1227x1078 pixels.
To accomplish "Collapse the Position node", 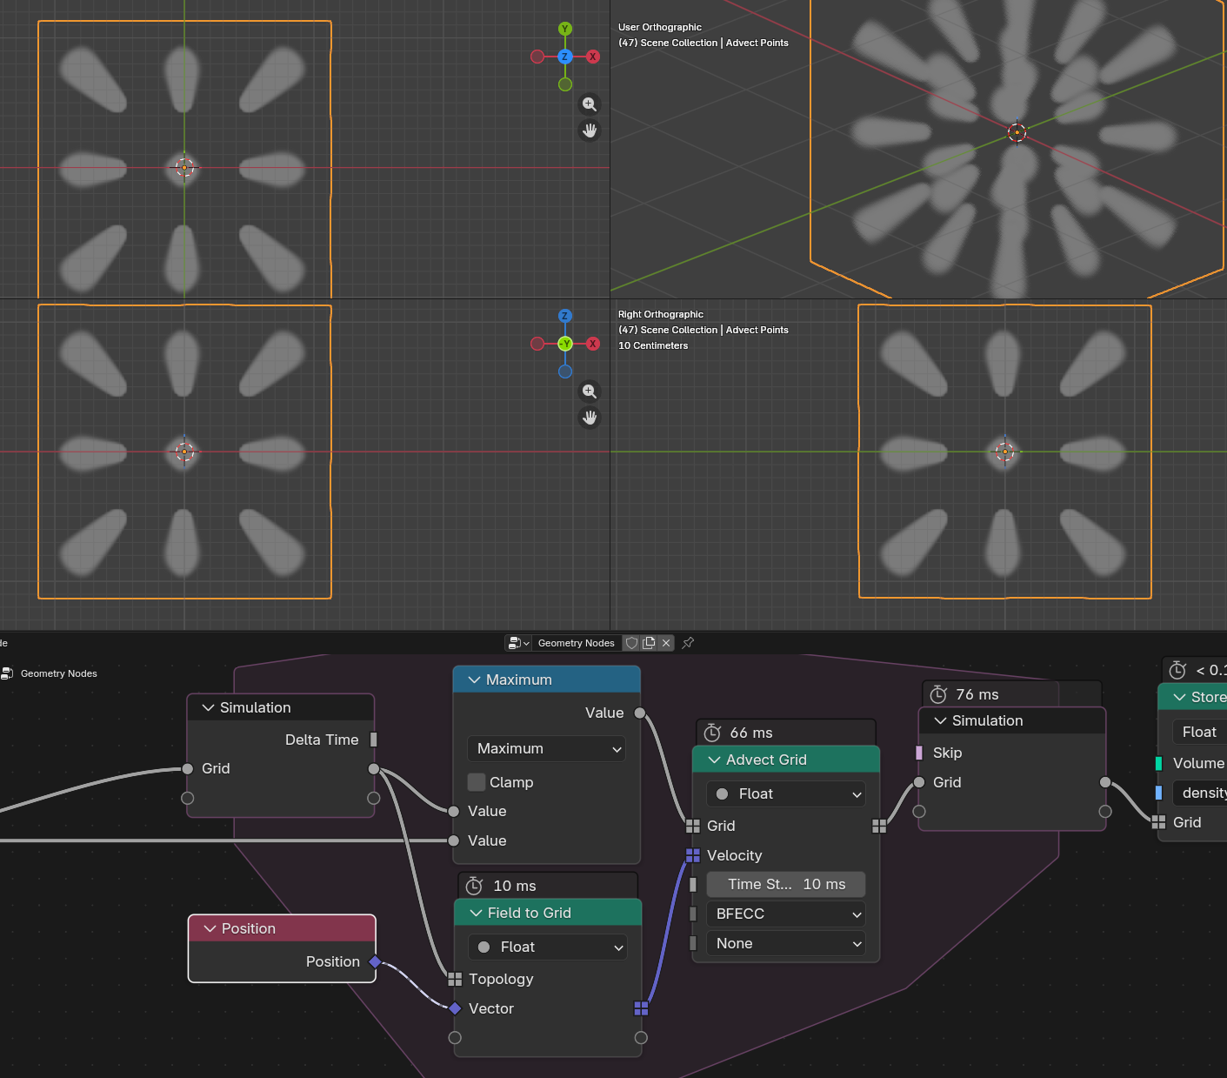I will coord(210,928).
